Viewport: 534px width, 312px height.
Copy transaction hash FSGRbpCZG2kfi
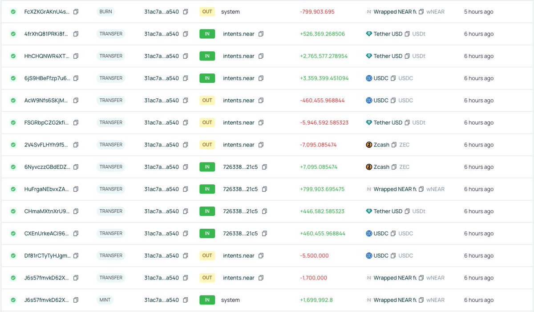tap(76, 122)
